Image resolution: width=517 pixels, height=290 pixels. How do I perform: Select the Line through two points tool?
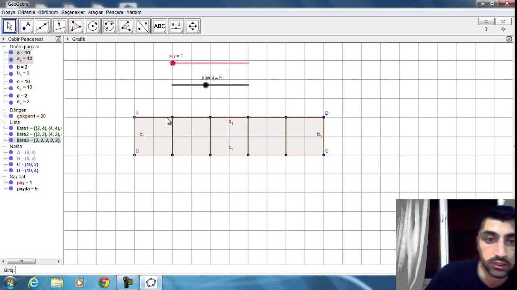[x=42, y=26]
